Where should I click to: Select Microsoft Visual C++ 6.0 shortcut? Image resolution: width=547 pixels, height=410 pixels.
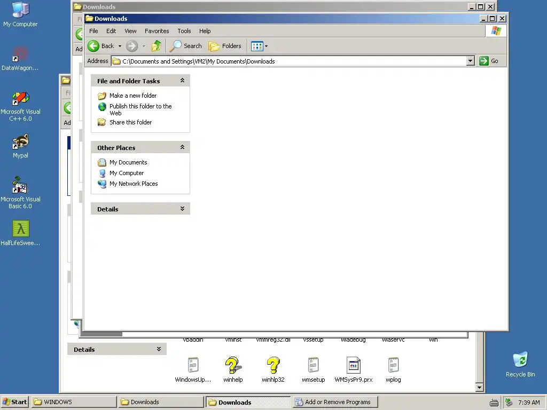[x=20, y=106]
